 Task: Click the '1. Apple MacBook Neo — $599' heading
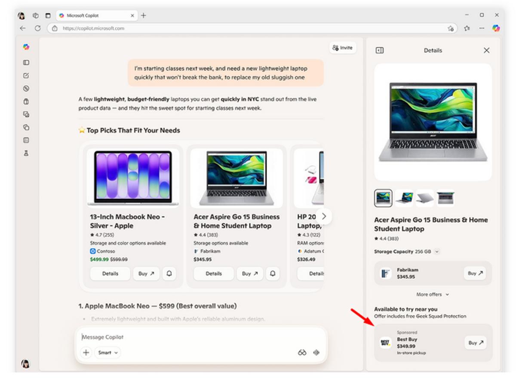click(x=157, y=306)
